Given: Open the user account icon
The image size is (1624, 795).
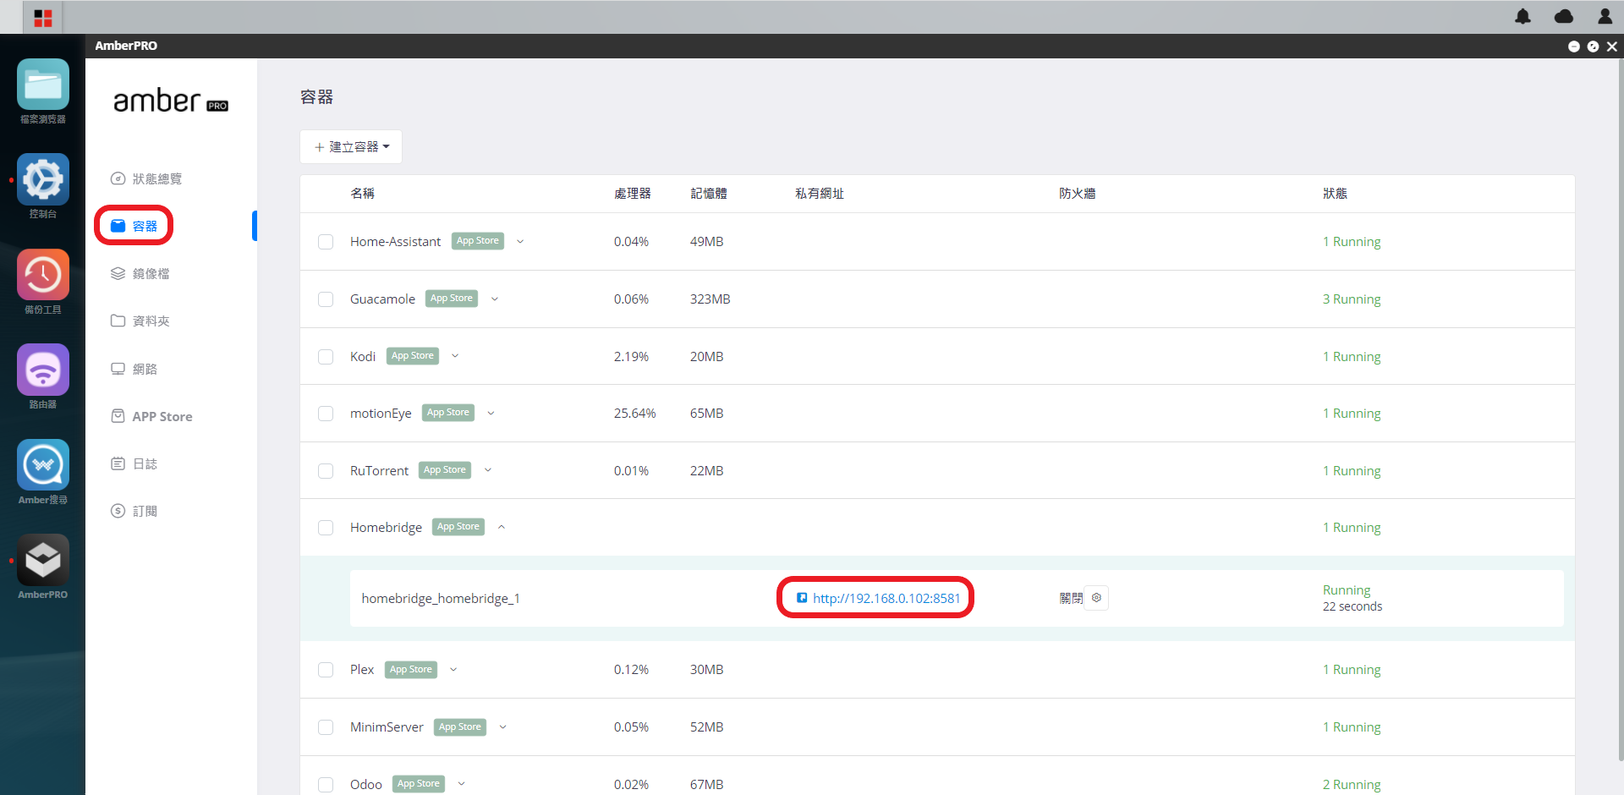Looking at the screenshot, I should [x=1605, y=16].
